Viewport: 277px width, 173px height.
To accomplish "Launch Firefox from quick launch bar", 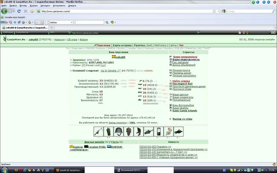I will click(16, 170).
